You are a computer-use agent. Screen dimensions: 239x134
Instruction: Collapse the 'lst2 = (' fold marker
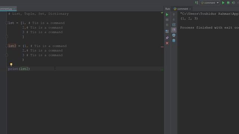pyautogui.click(x=7, y=46)
